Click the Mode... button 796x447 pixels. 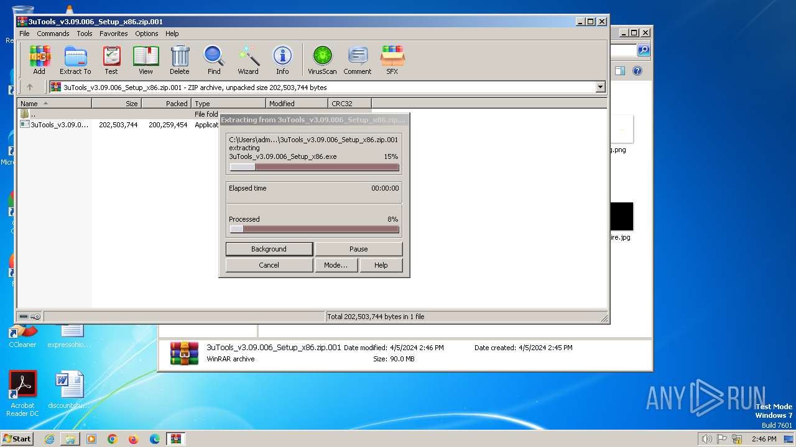(x=336, y=265)
